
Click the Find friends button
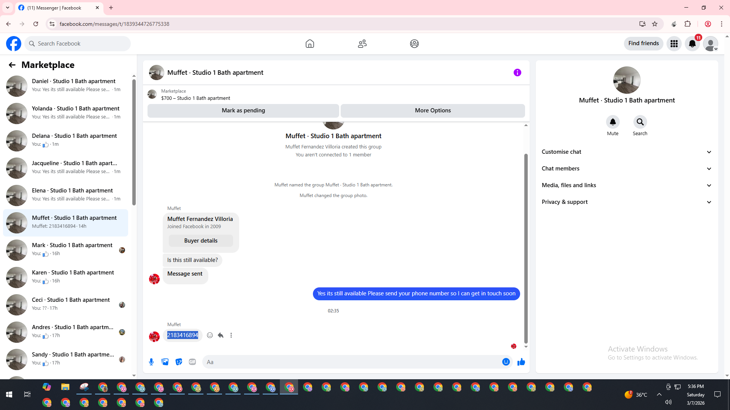tap(643, 44)
